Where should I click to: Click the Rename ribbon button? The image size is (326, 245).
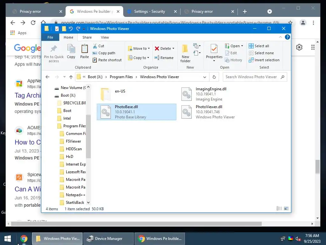pos(164,58)
